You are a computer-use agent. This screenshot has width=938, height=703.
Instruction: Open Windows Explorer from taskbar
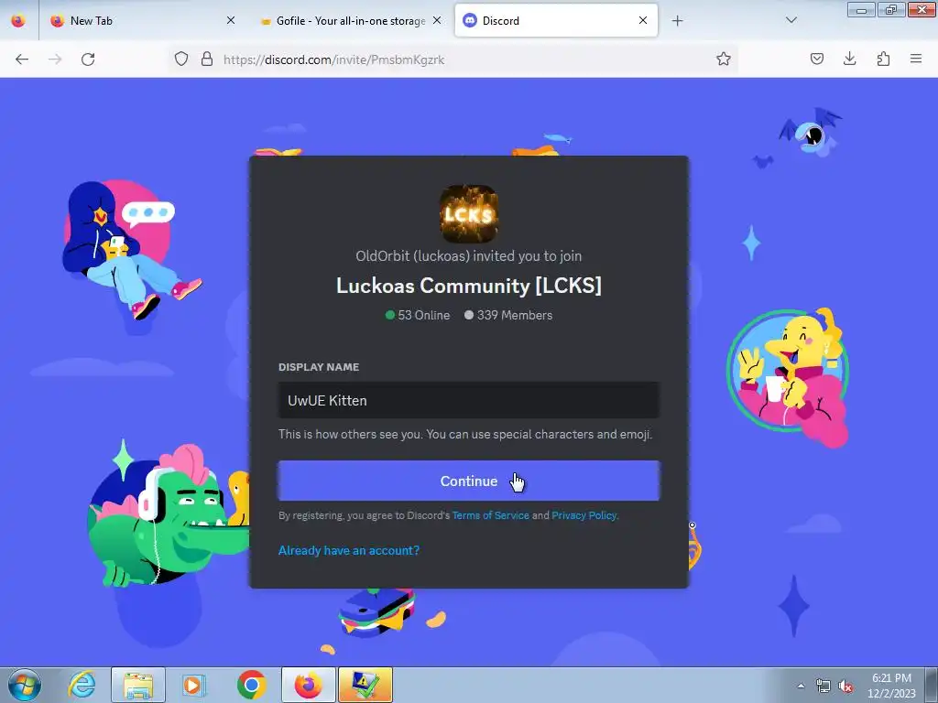coord(137,685)
